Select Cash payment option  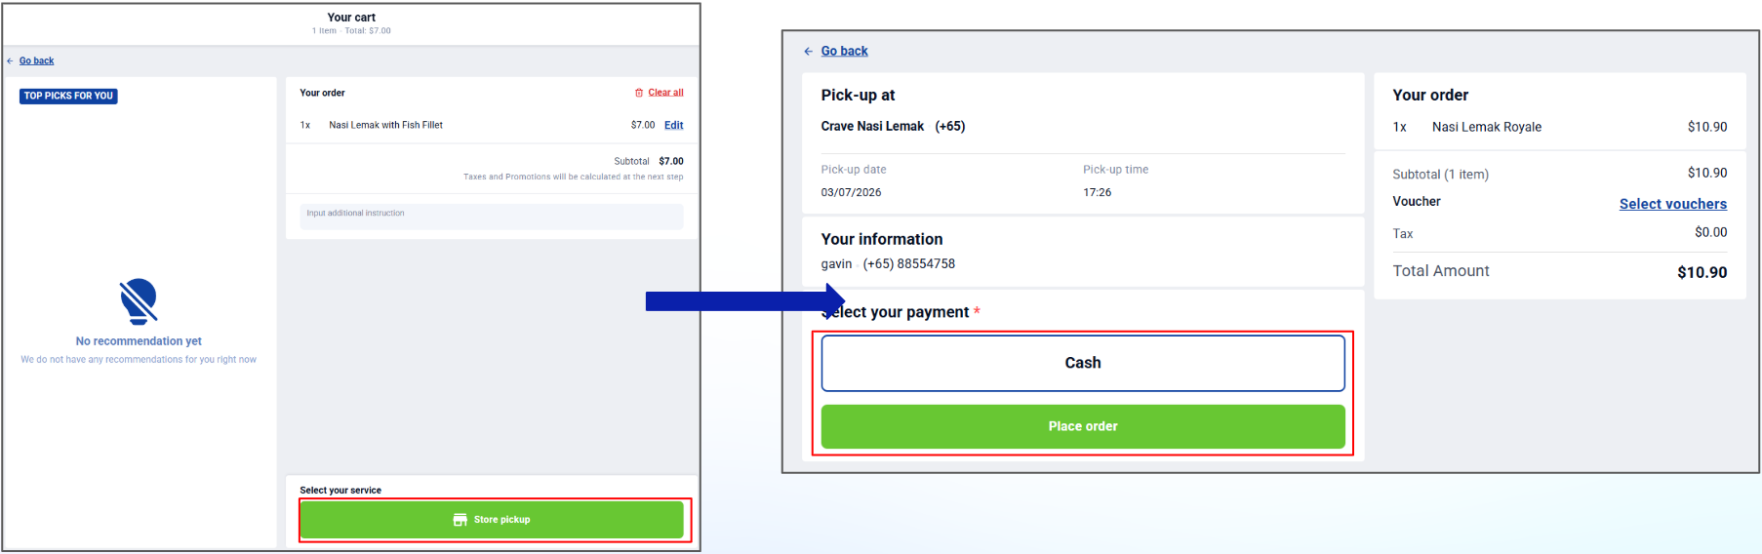coord(1083,363)
